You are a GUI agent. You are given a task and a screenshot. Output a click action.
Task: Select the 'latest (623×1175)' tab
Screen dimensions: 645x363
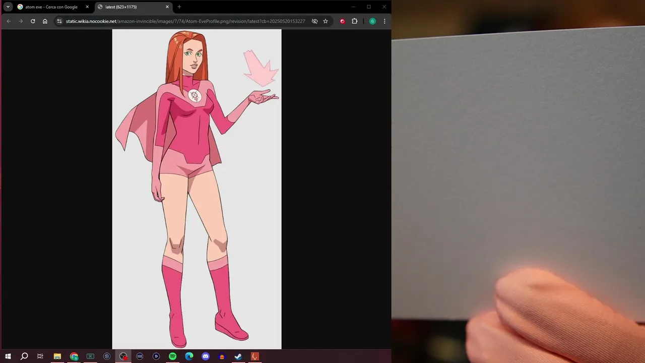(x=134, y=7)
